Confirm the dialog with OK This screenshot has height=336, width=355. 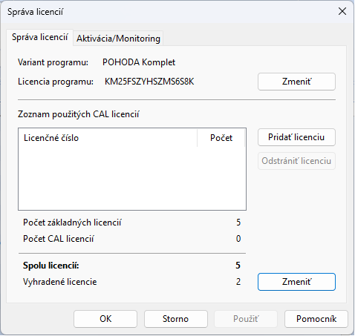click(105, 319)
